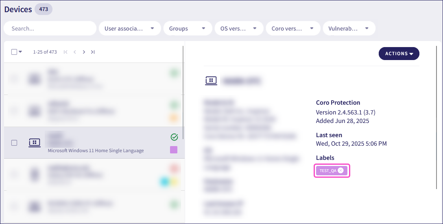Open the OS version filter dropdown

(239, 28)
